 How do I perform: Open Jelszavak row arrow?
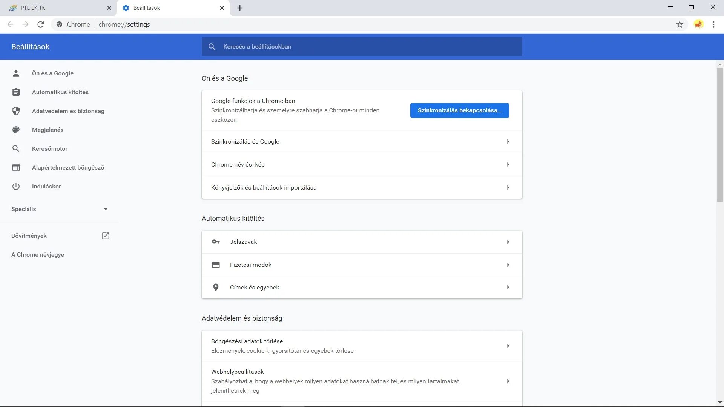(x=508, y=242)
